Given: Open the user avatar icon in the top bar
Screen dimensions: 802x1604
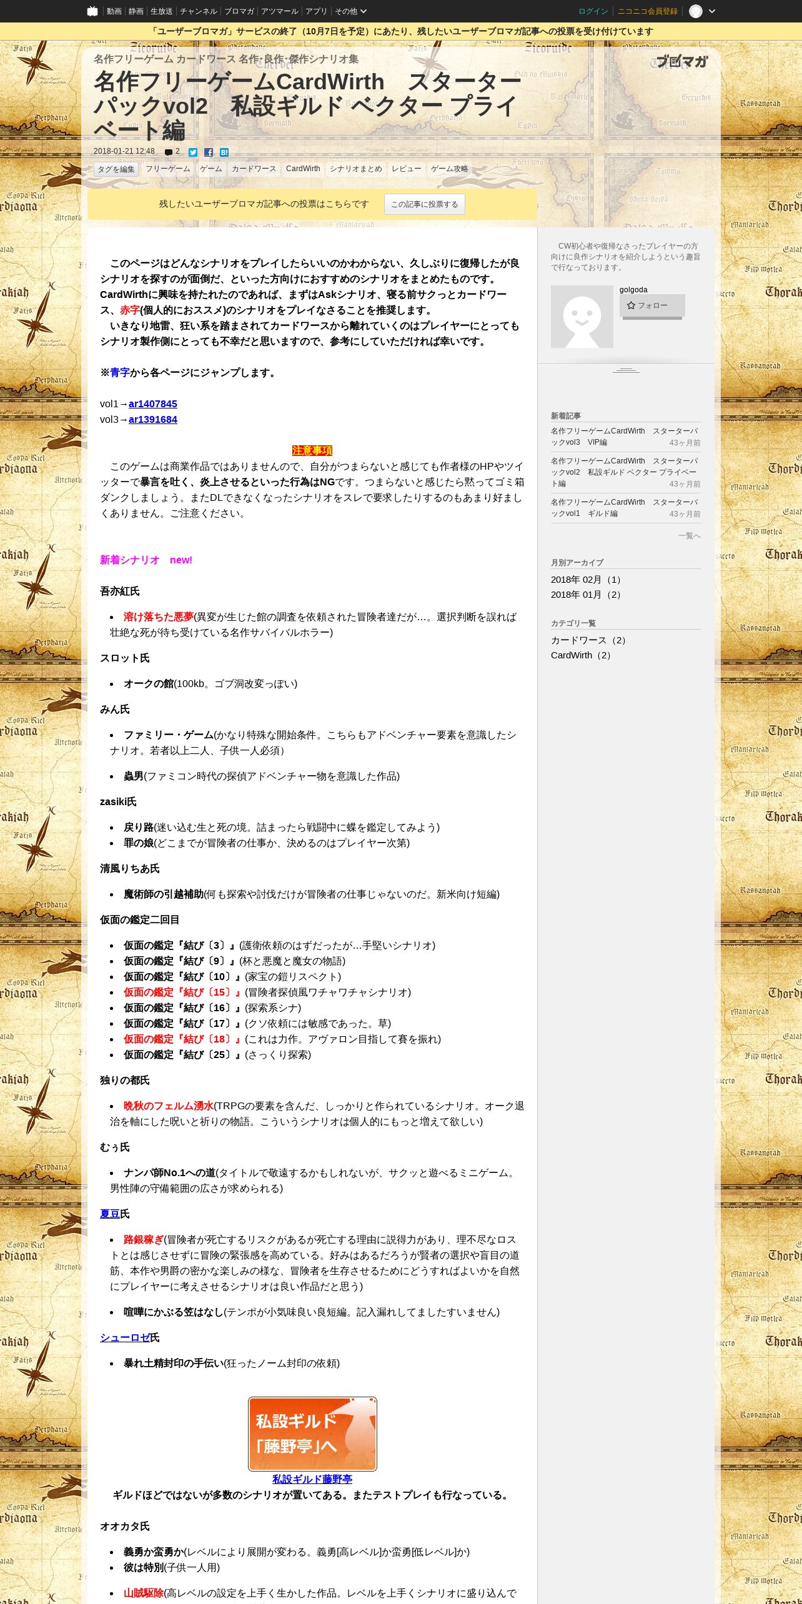Looking at the screenshot, I should coord(696,11).
